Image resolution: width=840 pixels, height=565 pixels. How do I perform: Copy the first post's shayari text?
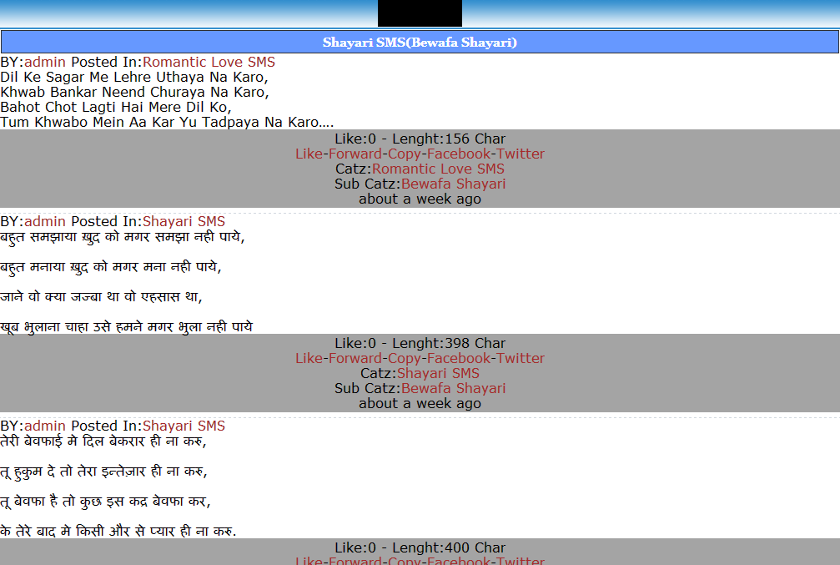click(405, 154)
